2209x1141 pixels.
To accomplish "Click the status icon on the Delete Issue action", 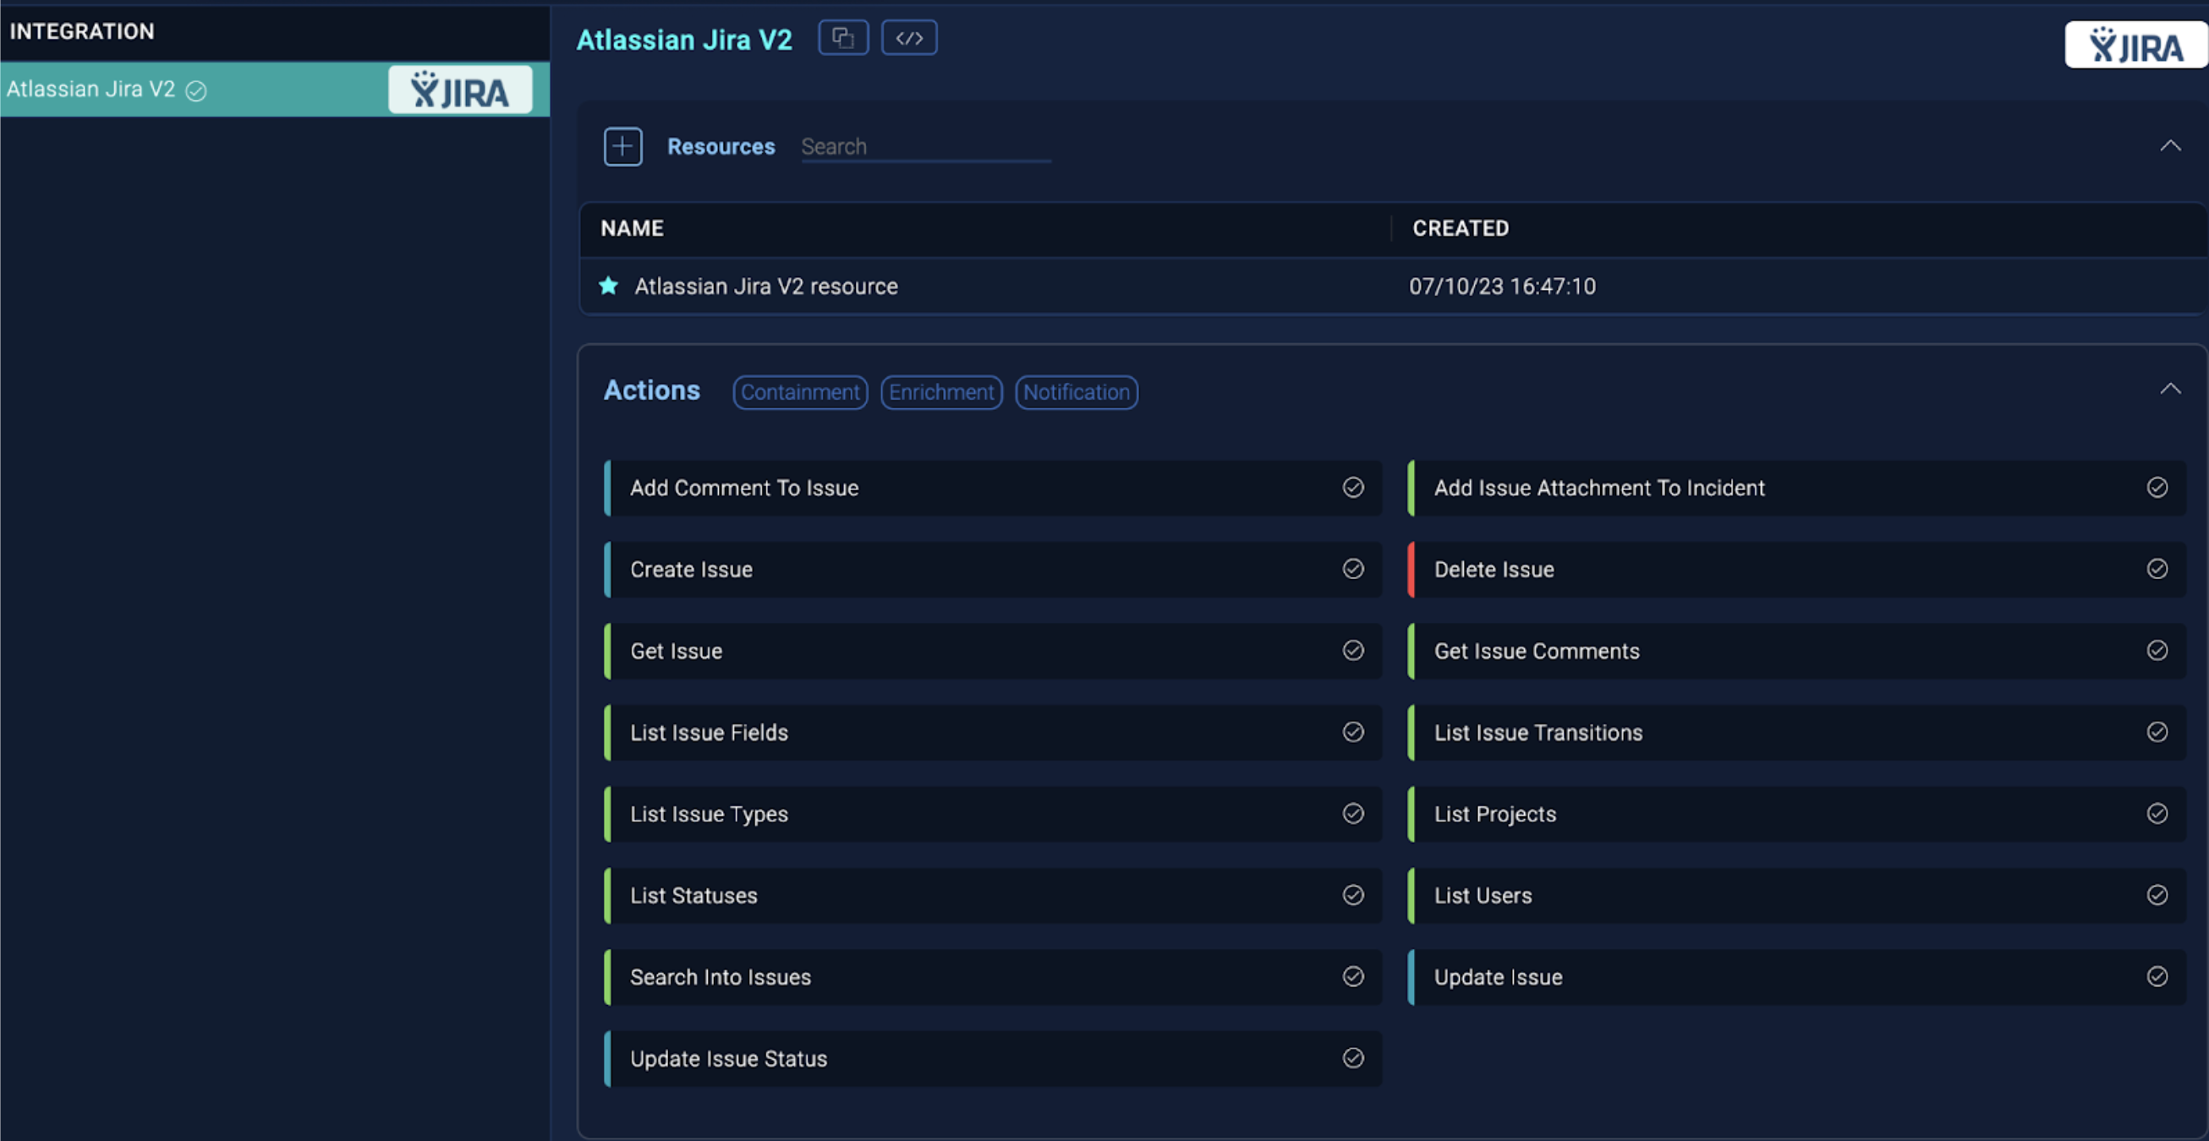I will coord(2157,568).
